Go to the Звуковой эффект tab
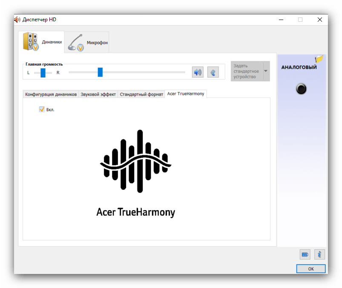Viewport: 342px width, 288px height. point(98,94)
